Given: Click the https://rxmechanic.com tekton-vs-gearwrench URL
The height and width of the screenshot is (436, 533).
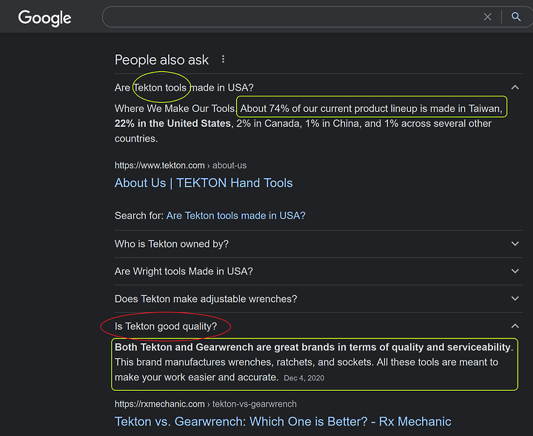Looking at the screenshot, I should coord(206,404).
